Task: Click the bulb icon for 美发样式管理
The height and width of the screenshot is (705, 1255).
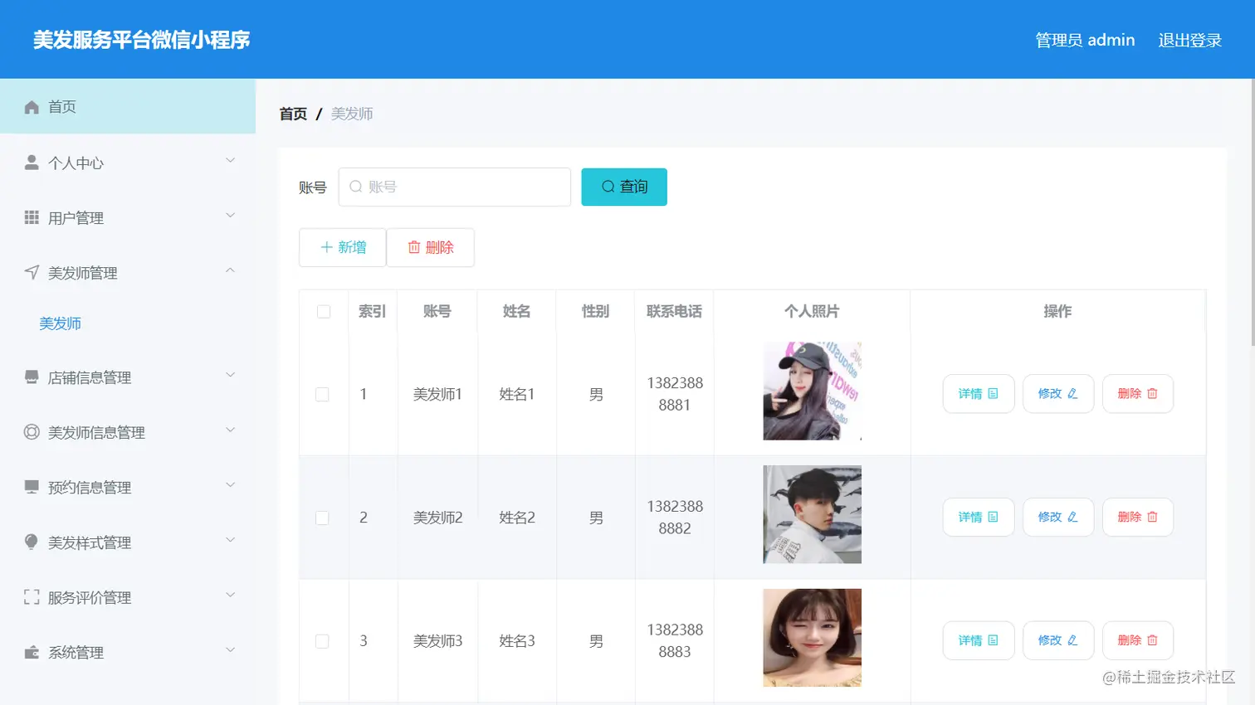Action: 32,542
